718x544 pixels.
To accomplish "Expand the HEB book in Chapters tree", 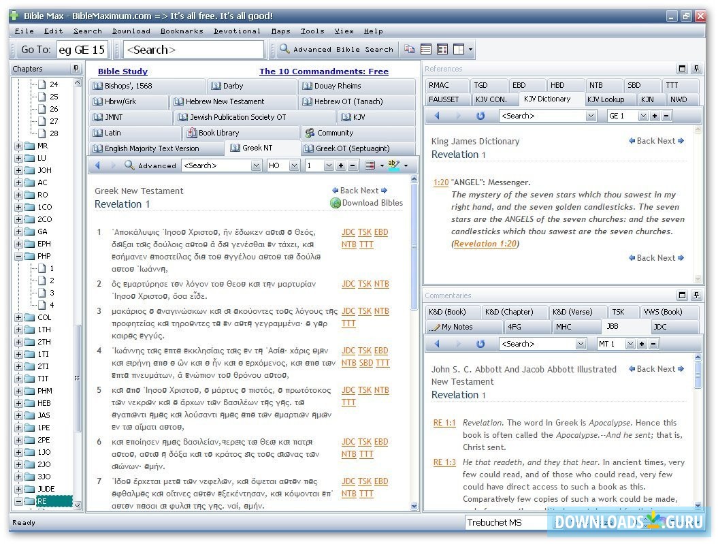I will 18,404.
